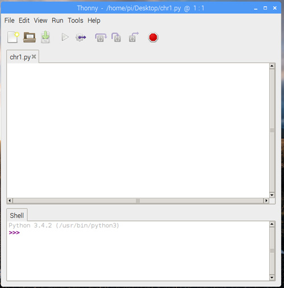
Task: Open the Help menu
Action: [x=94, y=20]
